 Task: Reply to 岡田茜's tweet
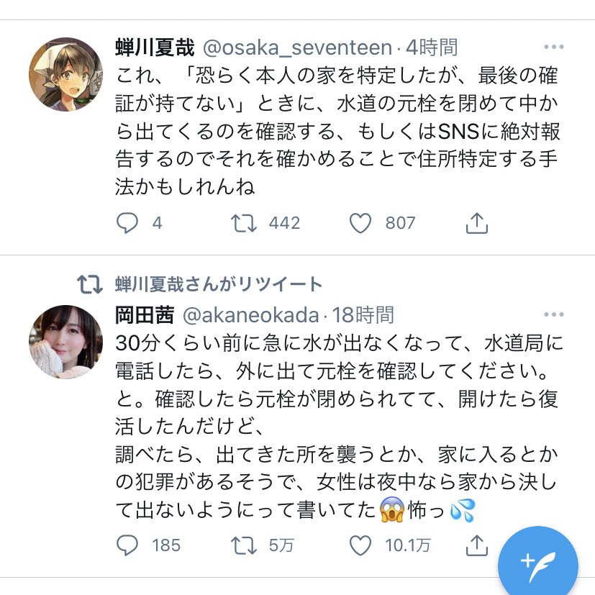pyautogui.click(x=127, y=545)
